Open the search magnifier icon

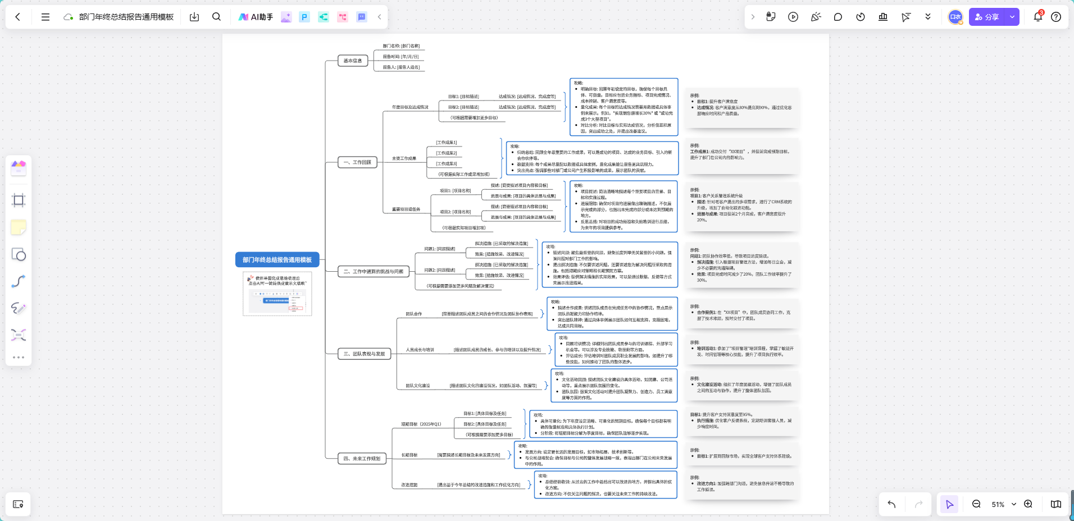pyautogui.click(x=216, y=17)
